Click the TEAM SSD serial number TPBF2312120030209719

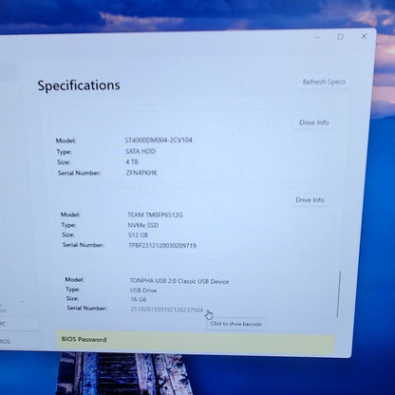tap(162, 246)
